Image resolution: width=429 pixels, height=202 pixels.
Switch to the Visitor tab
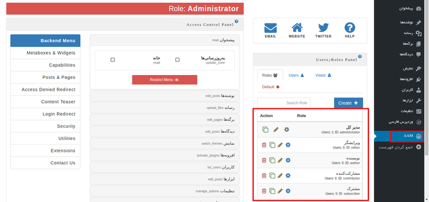coord(323,75)
